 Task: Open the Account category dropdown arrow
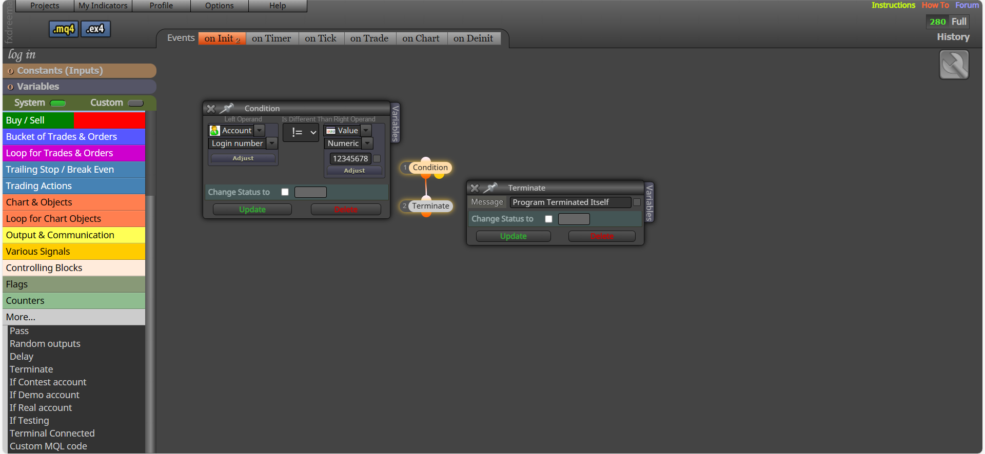click(260, 131)
